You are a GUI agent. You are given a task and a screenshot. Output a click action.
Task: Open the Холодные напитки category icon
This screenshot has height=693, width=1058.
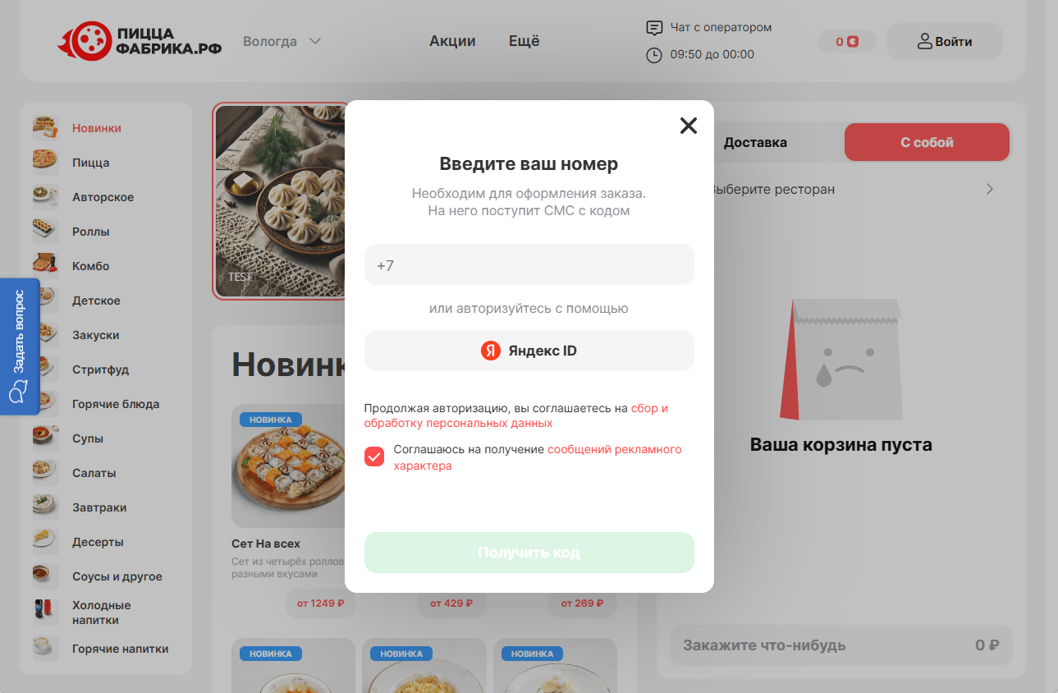(x=45, y=612)
